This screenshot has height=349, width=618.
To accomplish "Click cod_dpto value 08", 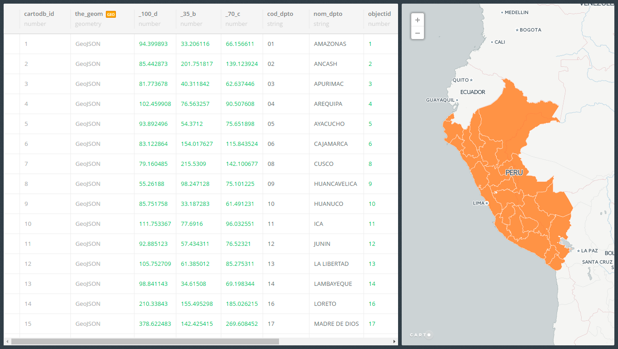I will click(271, 164).
